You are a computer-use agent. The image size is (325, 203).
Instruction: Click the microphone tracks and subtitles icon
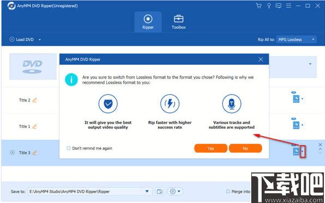pos(232,104)
